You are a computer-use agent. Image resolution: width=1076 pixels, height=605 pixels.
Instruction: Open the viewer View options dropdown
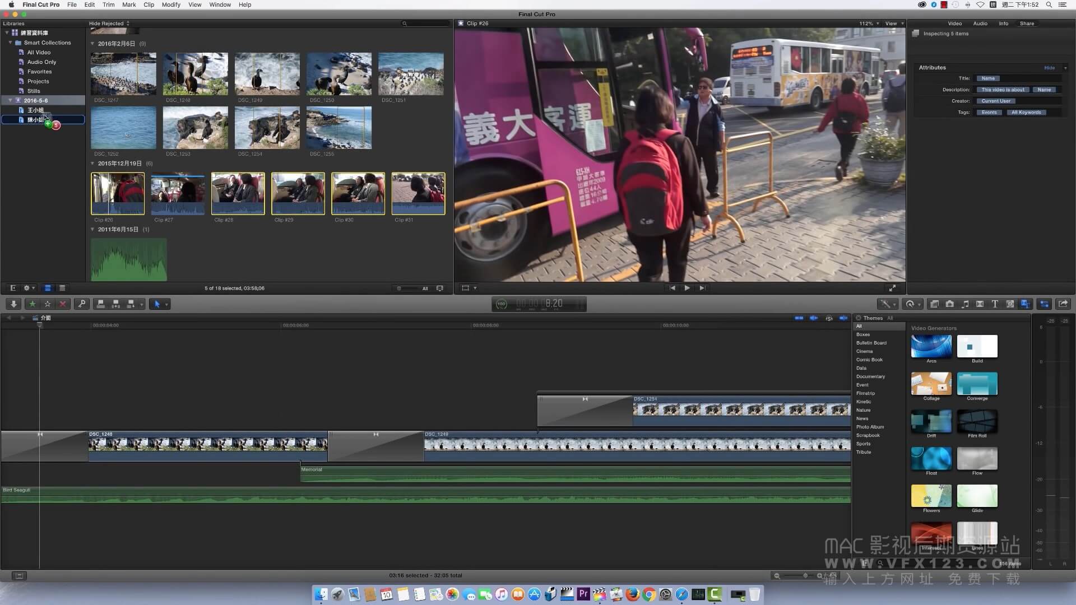[x=894, y=24]
